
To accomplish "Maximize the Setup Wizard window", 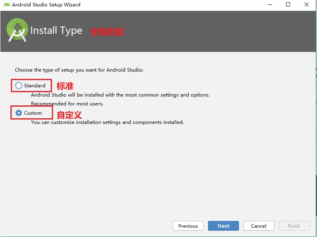I will tap(288, 4).
